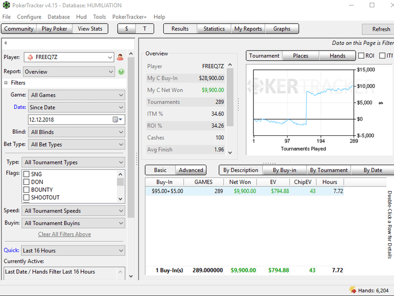Click the PokerTracker app logo icon
Image resolution: width=394 pixels, height=296 pixels.
coord(6,5)
